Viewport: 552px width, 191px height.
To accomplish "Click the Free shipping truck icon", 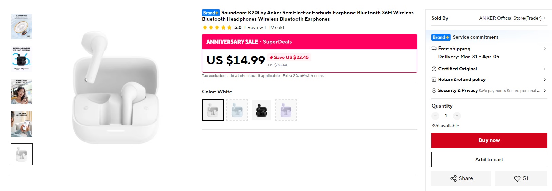I will point(434,49).
